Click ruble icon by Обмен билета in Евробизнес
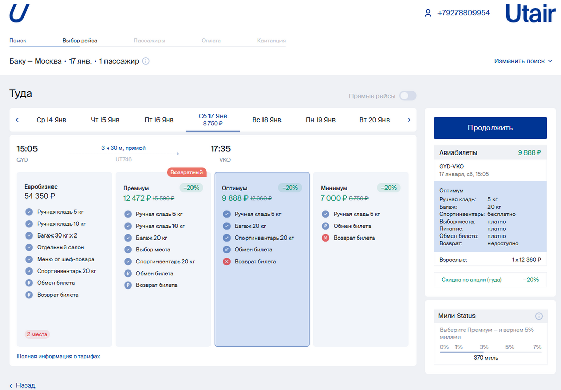 29,283
